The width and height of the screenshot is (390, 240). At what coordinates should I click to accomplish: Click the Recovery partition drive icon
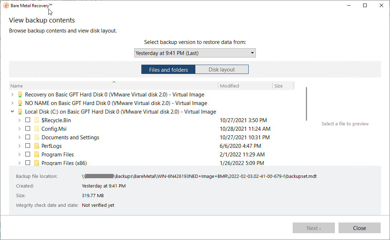[20, 95]
